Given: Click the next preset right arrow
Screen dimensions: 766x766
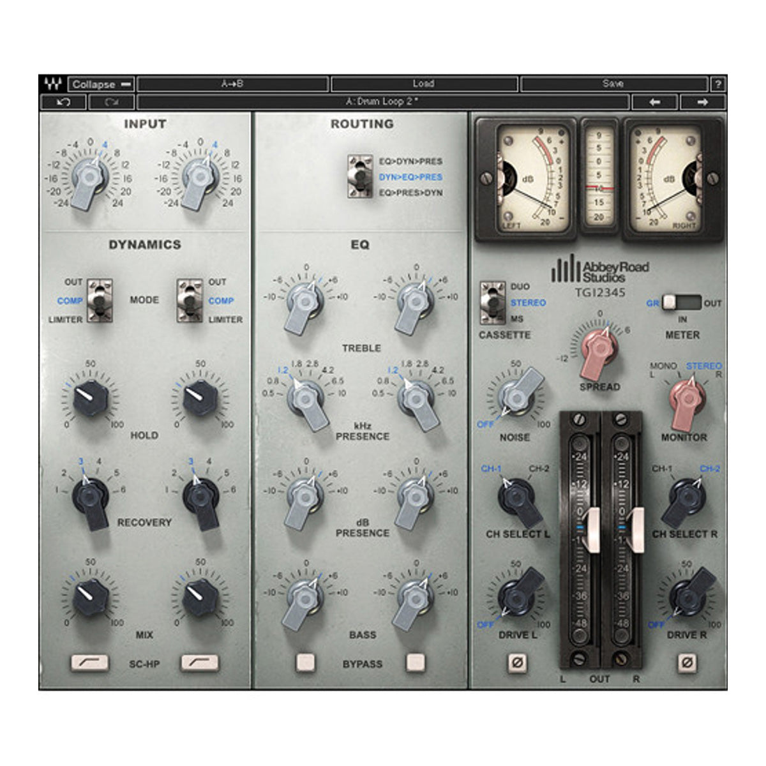Looking at the screenshot, I should point(704,100).
